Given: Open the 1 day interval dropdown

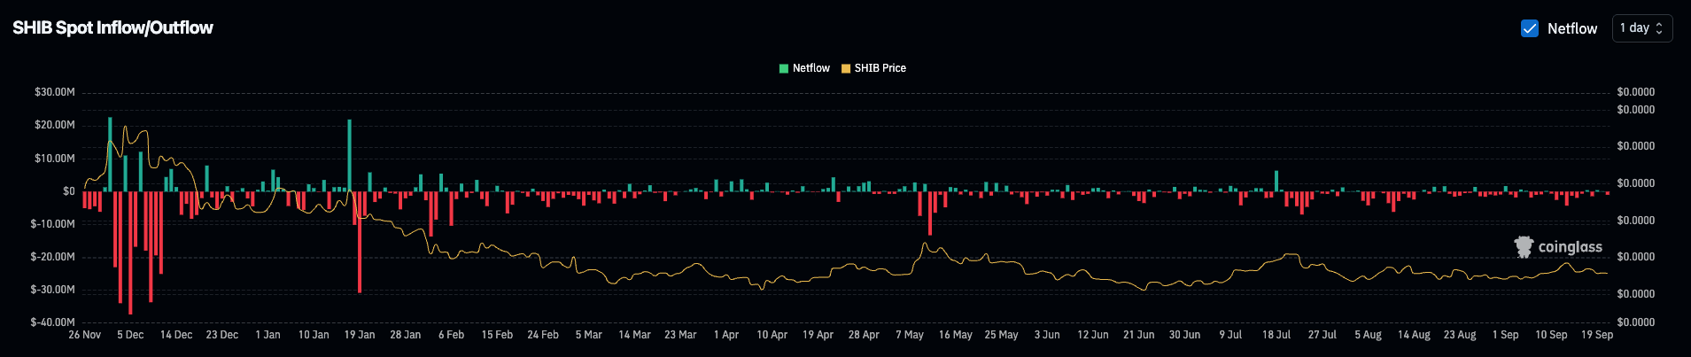Looking at the screenshot, I should point(1642,28).
